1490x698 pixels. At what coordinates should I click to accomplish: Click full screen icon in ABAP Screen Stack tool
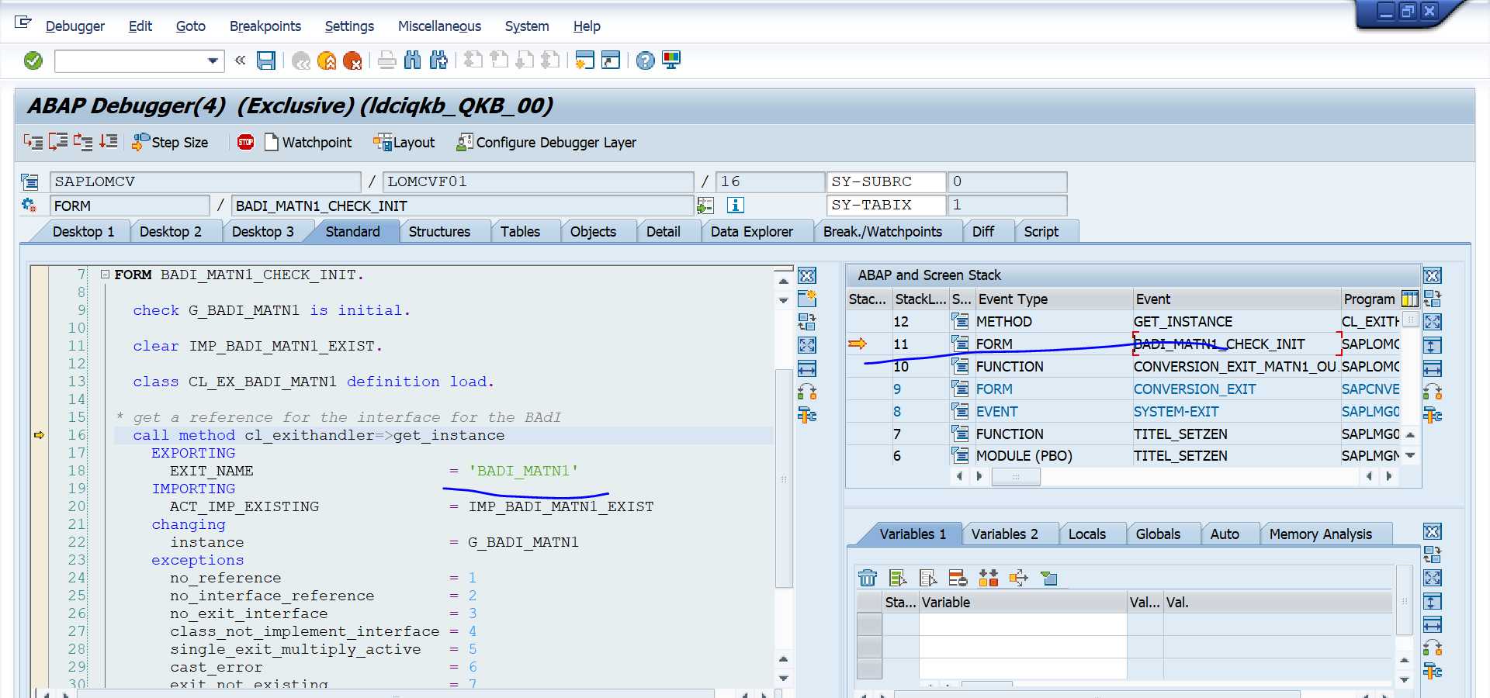(1433, 322)
